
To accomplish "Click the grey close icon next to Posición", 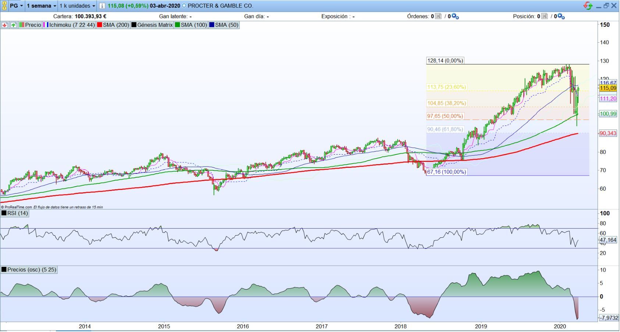I will 545,16.
